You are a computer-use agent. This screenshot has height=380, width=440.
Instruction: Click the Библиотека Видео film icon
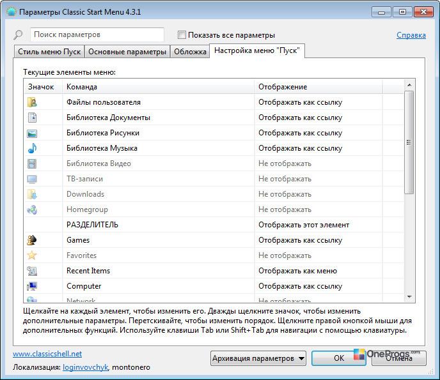coord(32,163)
